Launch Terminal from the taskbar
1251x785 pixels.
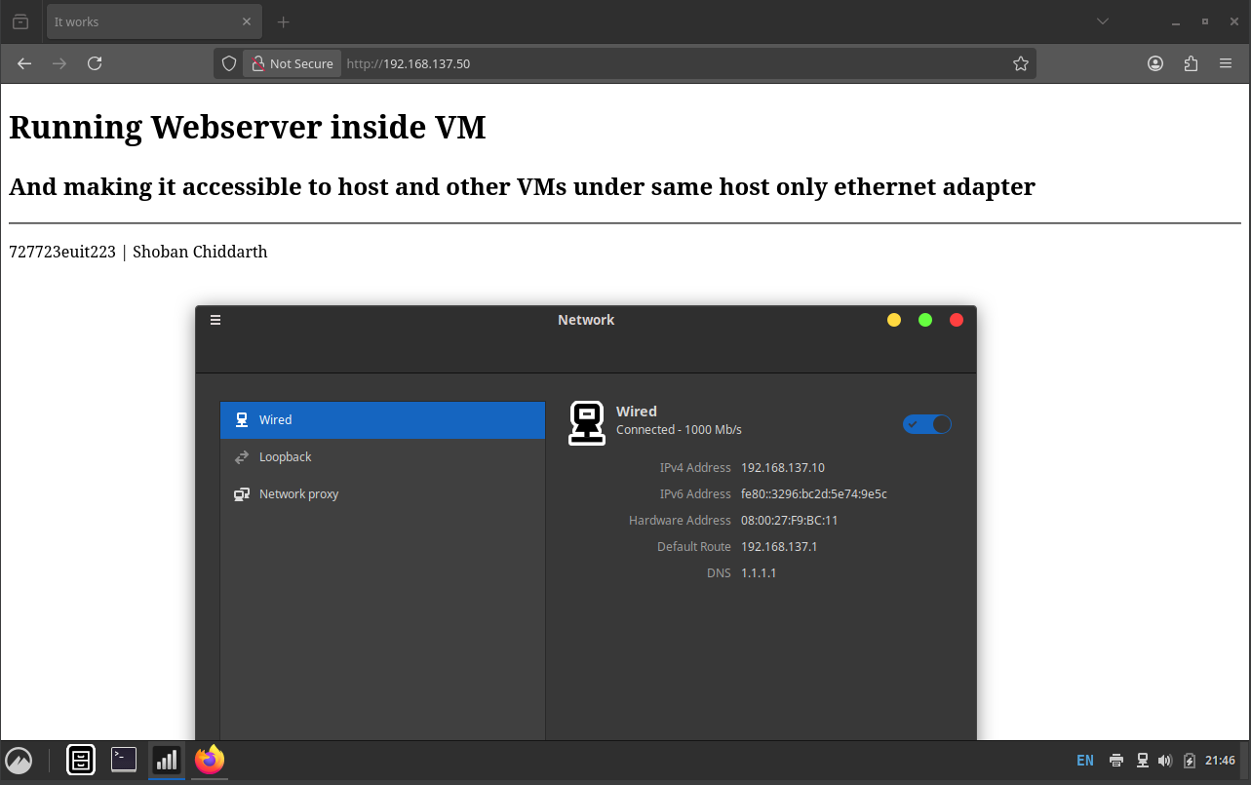coord(124,760)
